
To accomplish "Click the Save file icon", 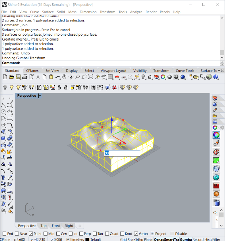I will tap(18, 77).
